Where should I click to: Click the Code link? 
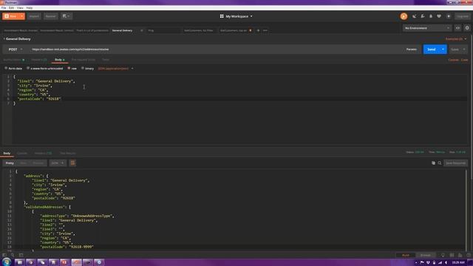pyautogui.click(x=464, y=60)
